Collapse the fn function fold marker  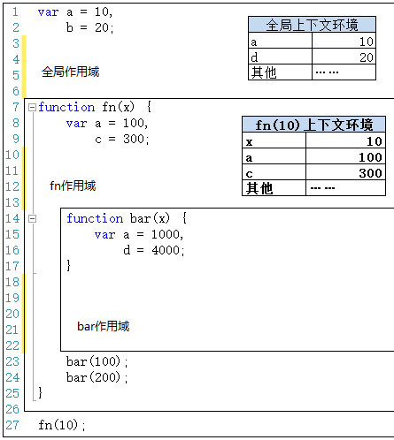click(x=32, y=107)
